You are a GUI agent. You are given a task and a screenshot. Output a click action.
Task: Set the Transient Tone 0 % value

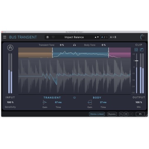(62, 45)
